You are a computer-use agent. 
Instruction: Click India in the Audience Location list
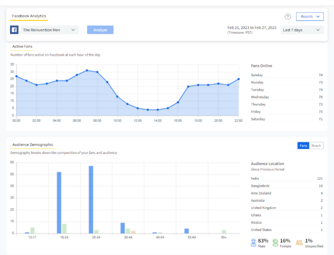click(255, 178)
